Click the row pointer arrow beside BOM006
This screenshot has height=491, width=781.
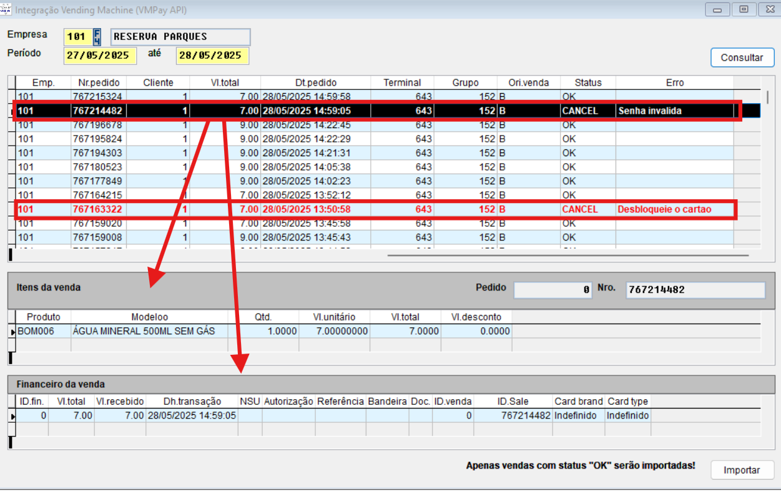[12, 332]
